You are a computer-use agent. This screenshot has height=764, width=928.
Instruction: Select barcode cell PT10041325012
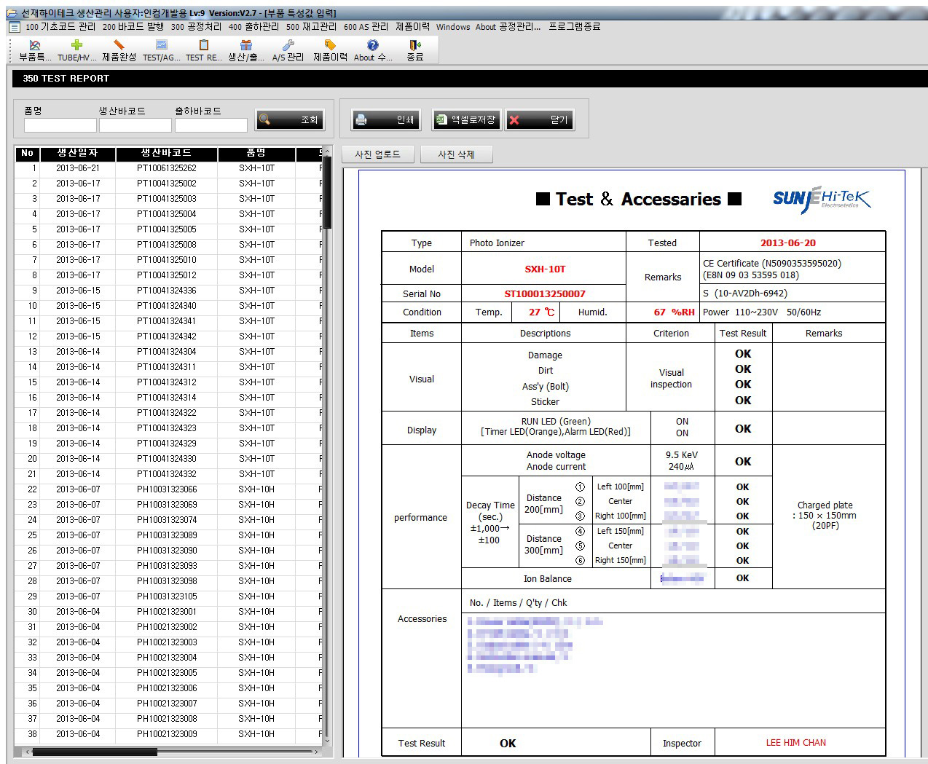coord(167,275)
